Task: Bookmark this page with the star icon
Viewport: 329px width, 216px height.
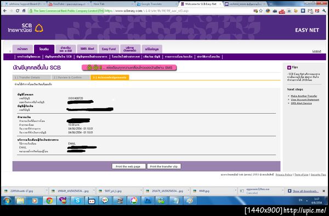Action: point(261,11)
